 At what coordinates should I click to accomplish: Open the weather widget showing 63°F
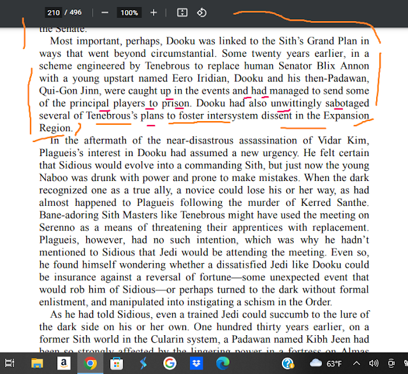pos(326,363)
